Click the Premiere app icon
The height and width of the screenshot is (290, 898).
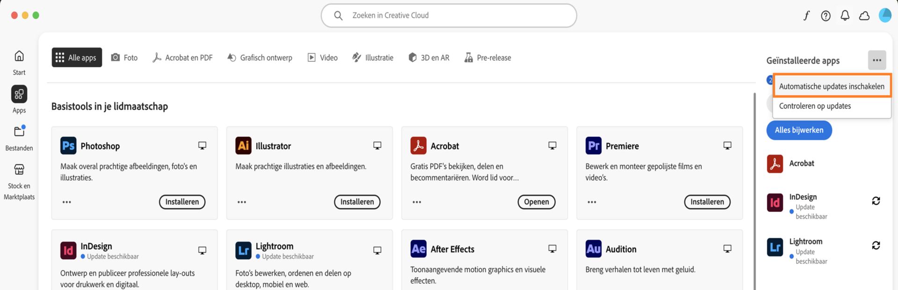point(594,146)
